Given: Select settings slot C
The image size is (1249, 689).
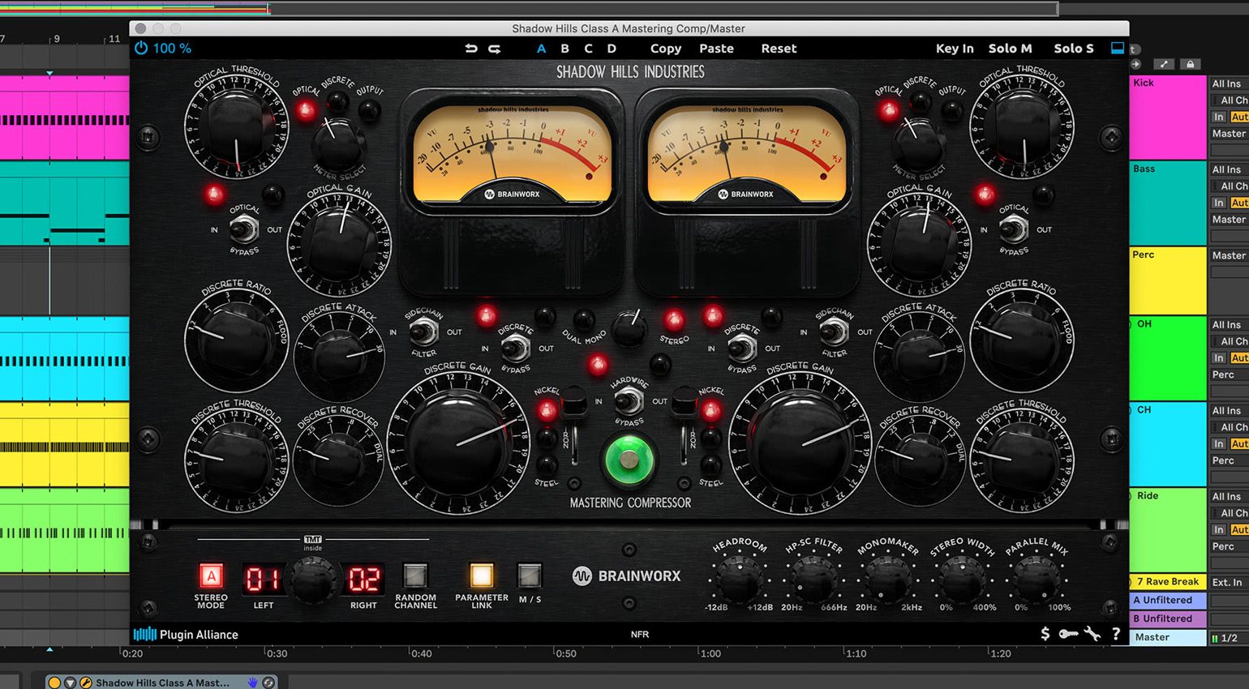Looking at the screenshot, I should tap(588, 49).
